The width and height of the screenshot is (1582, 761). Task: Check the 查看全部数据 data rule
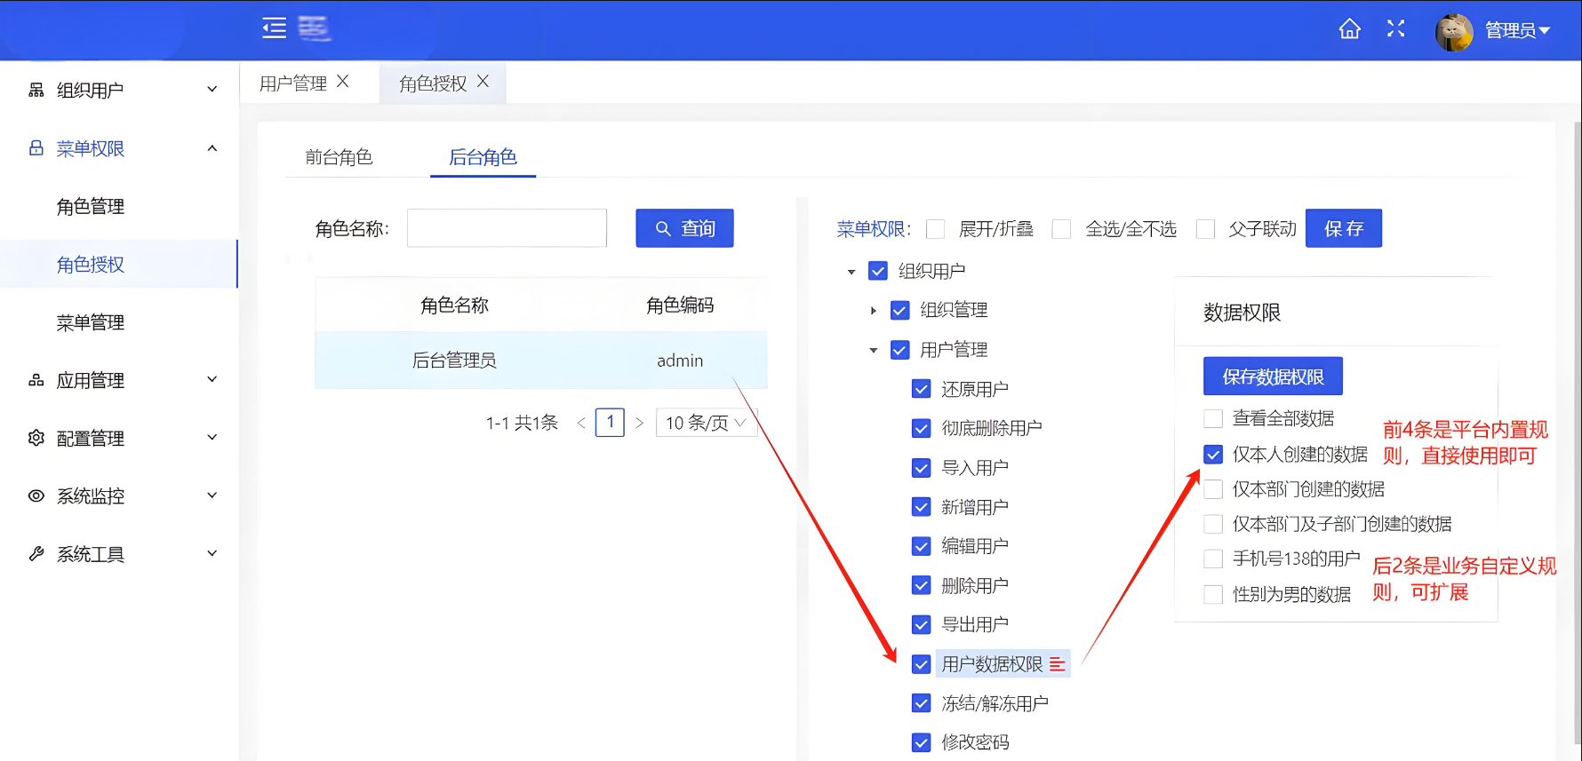[1213, 418]
